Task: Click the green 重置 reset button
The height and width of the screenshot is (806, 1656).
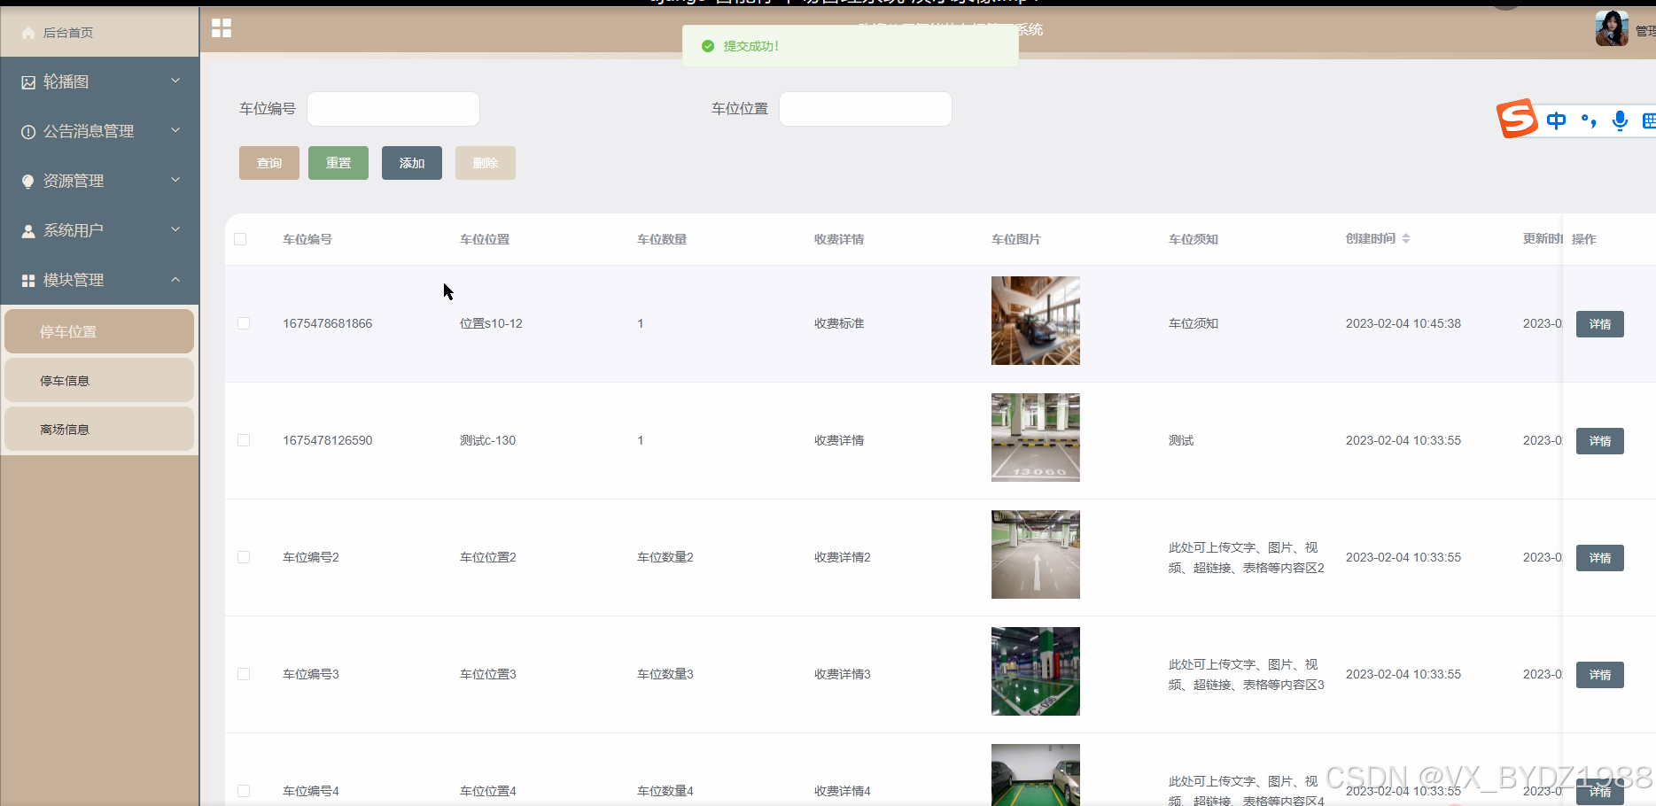Action: click(x=338, y=163)
